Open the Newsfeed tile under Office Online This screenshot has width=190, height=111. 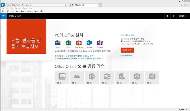[x=62, y=77]
